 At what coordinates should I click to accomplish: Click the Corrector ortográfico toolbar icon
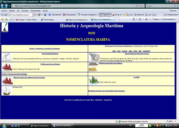(79, 15)
